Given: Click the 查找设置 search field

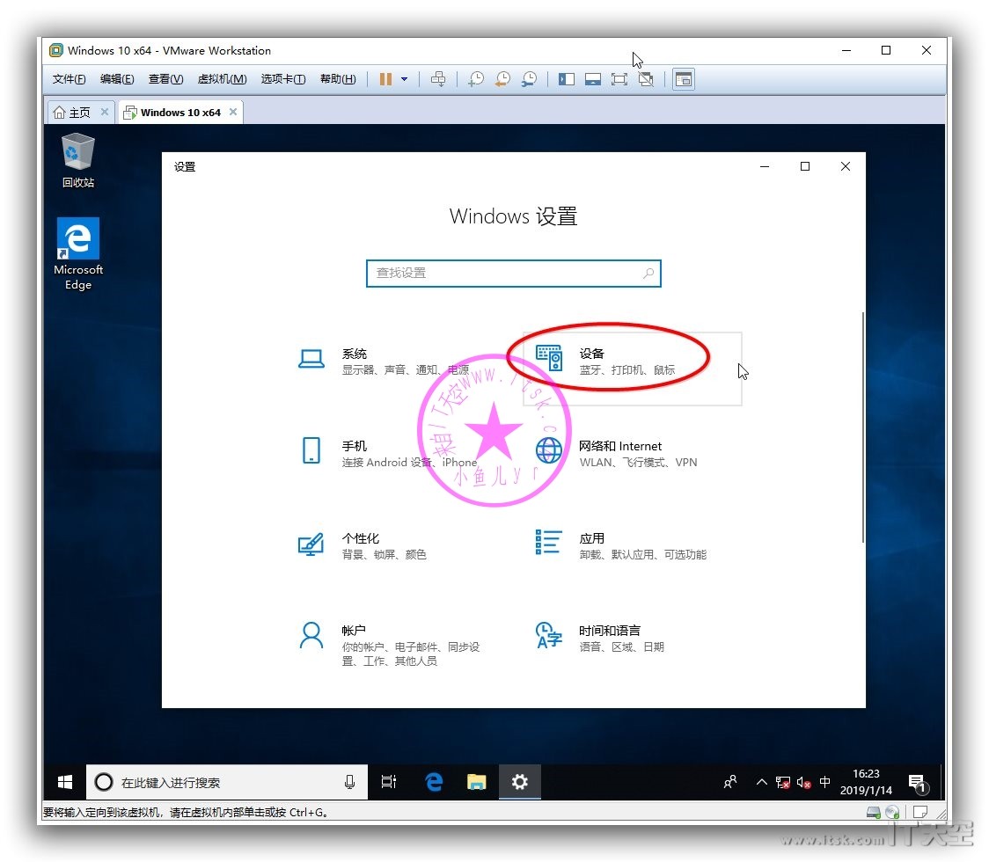Looking at the screenshot, I should 514,273.
